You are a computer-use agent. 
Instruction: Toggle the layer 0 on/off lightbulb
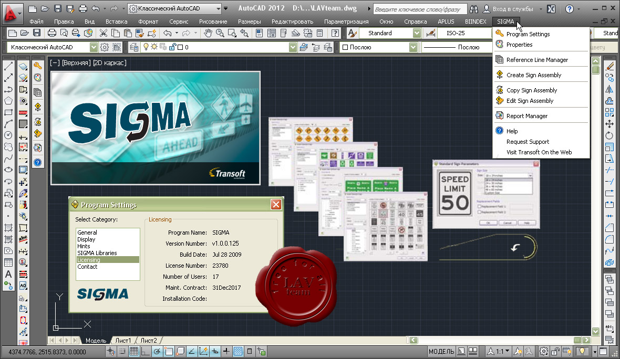click(x=146, y=47)
